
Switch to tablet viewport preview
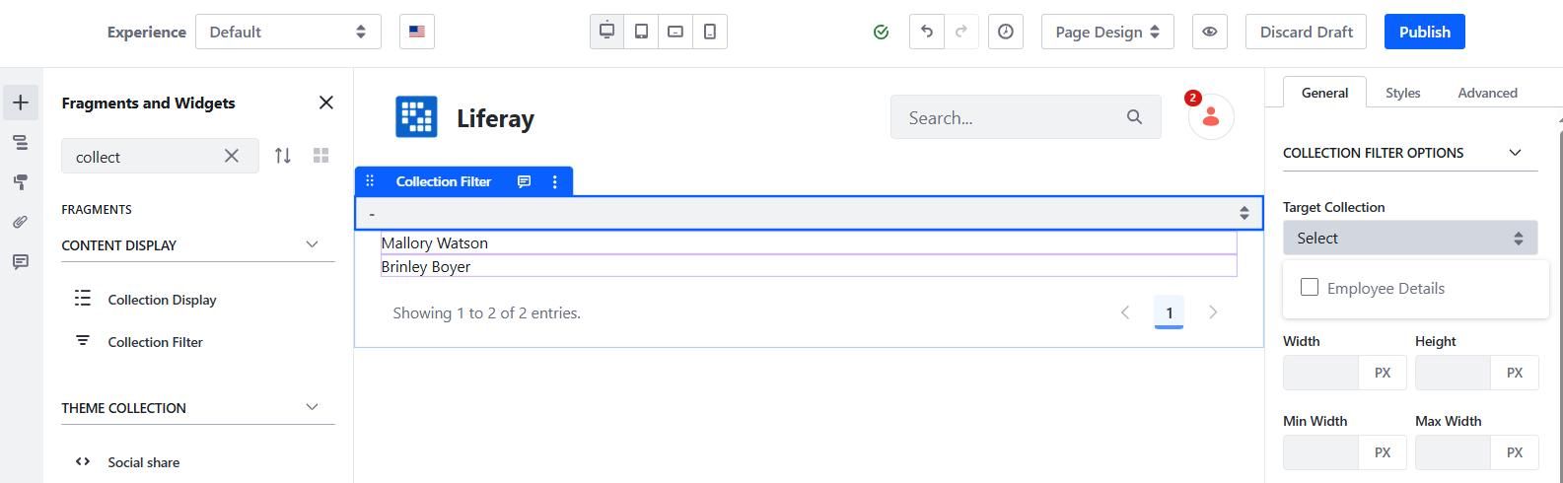pyautogui.click(x=641, y=32)
